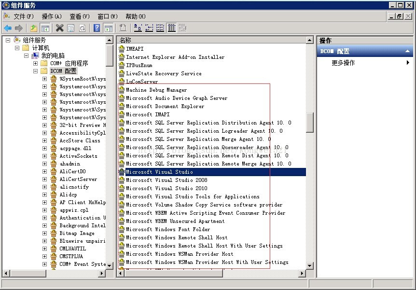Switch to large icons view
The width and height of the screenshot is (416, 290).
[138, 28]
